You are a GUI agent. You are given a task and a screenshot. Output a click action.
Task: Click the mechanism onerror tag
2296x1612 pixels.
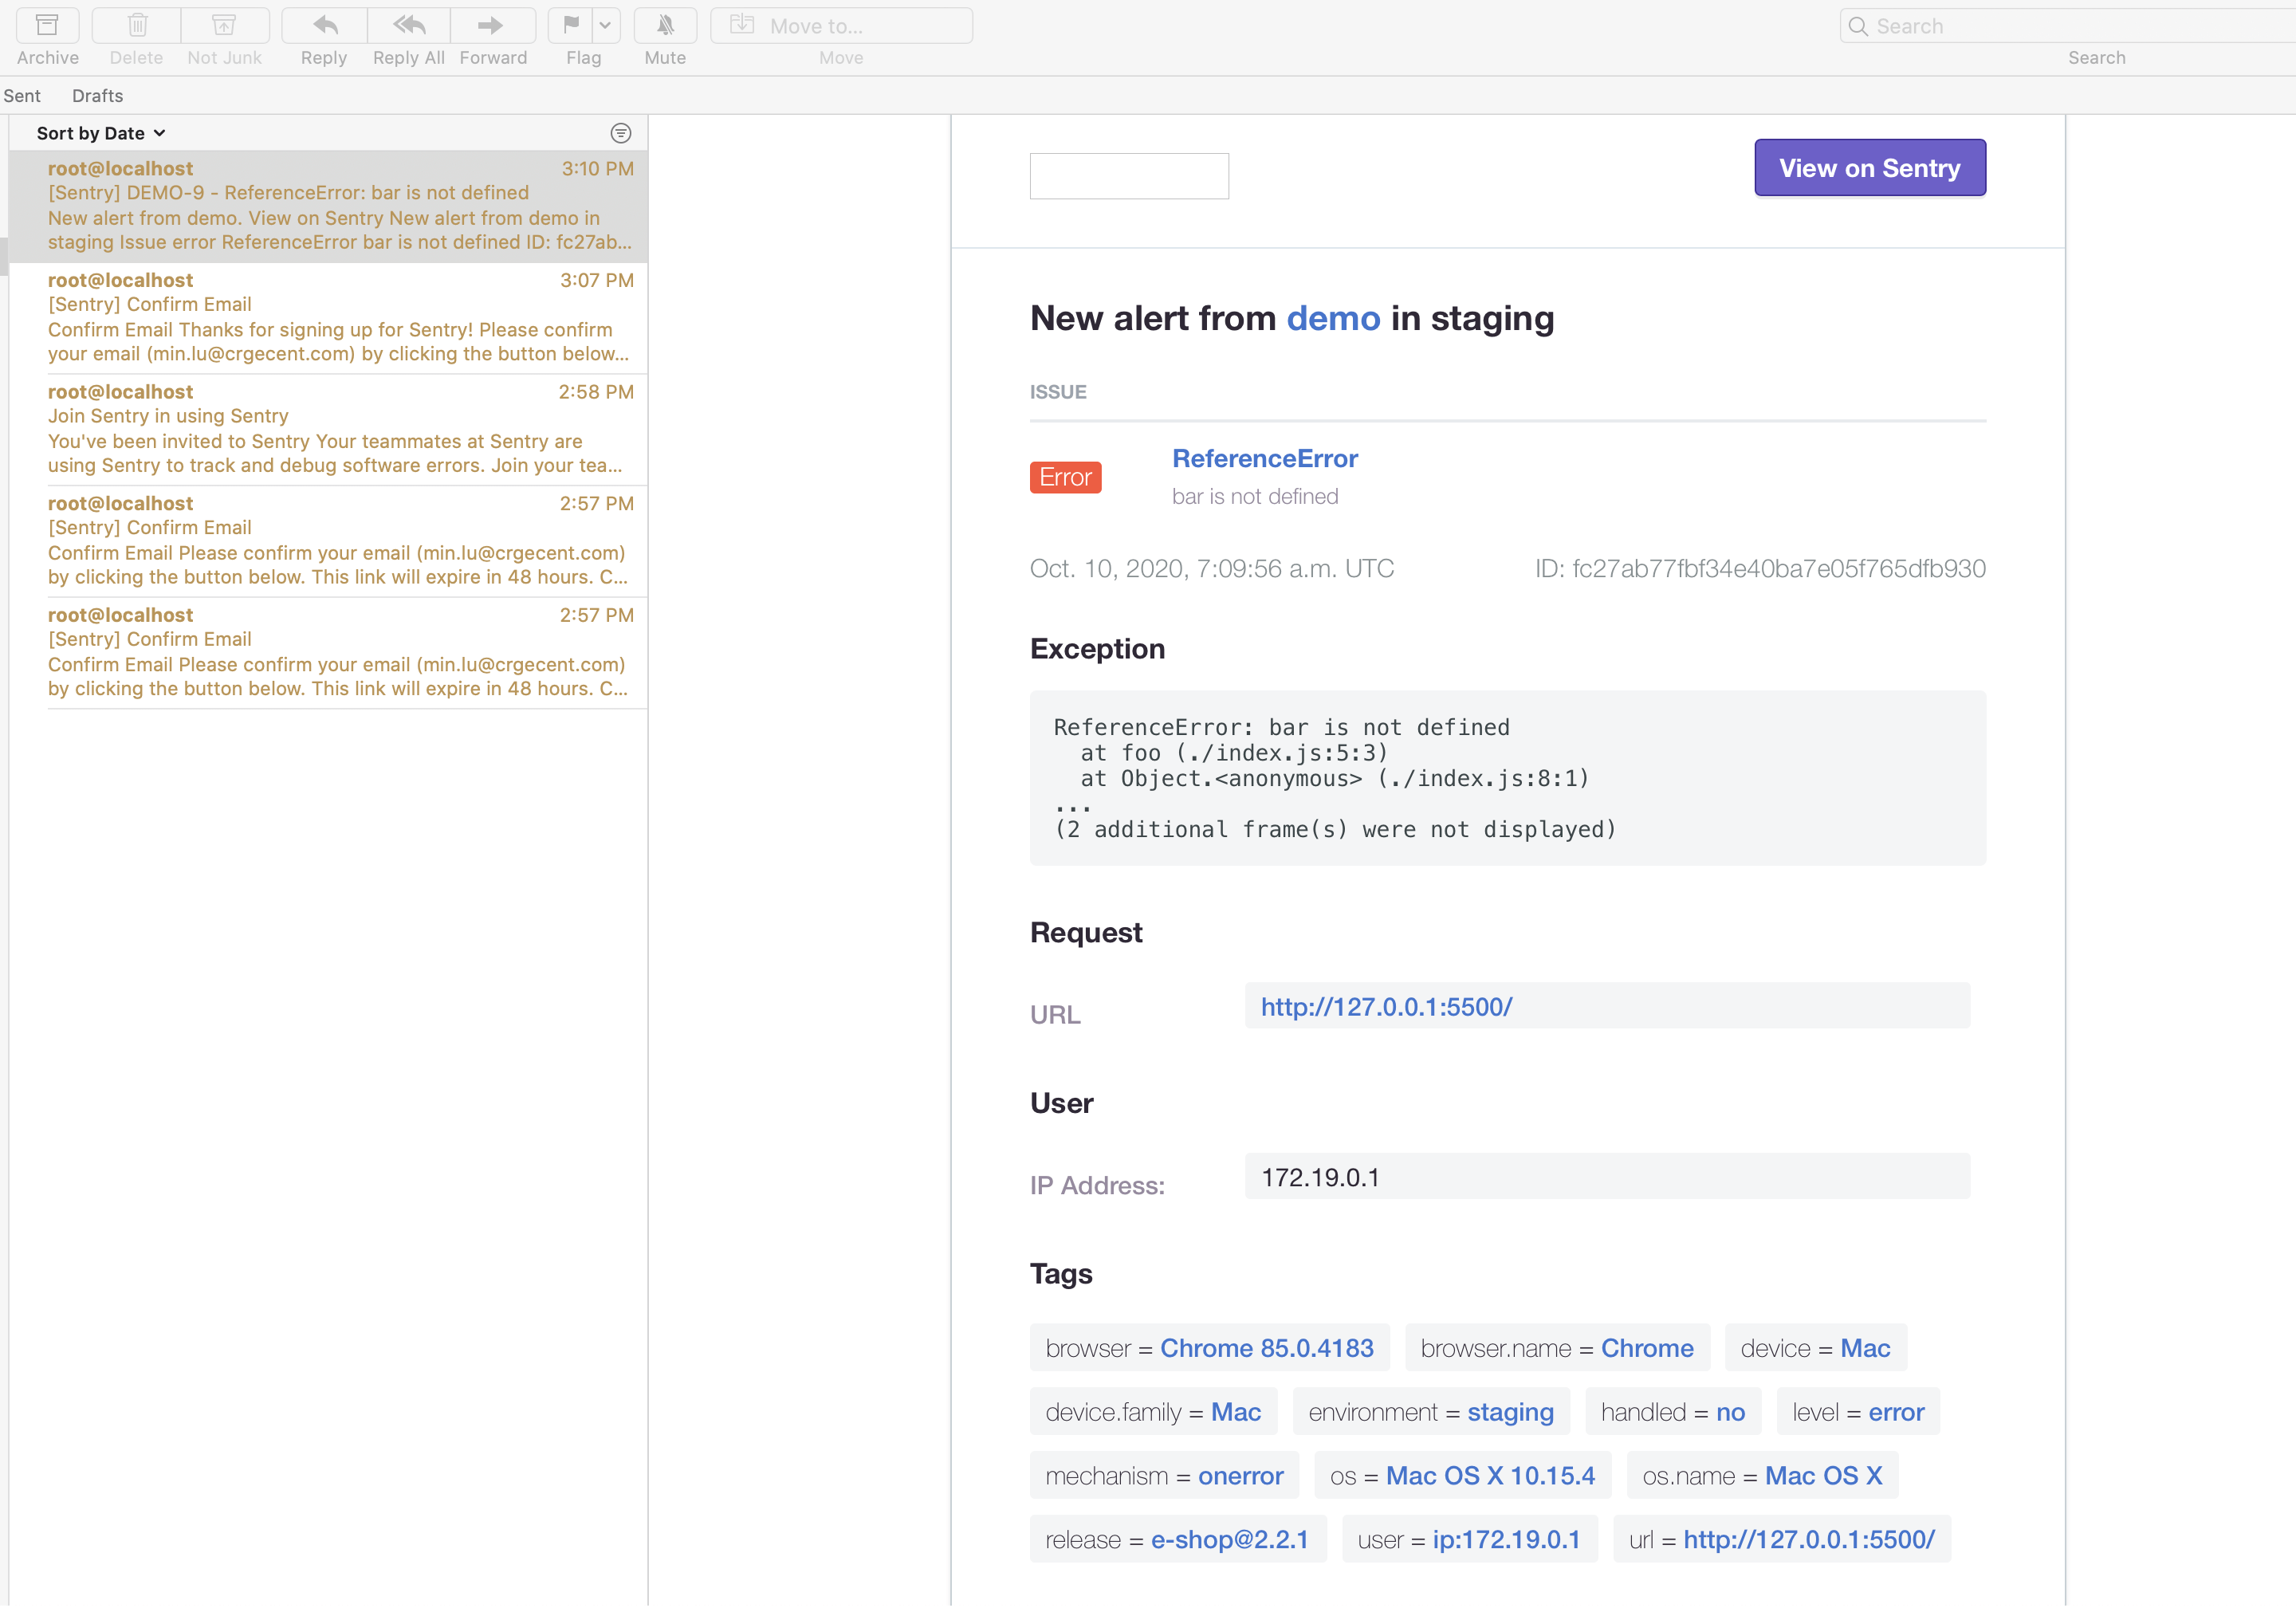click(x=1164, y=1476)
